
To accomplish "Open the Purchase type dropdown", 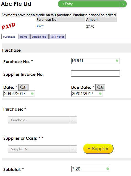I will pyautogui.click(x=43, y=120).
